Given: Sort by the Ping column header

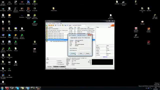Looking at the screenshot, I should [x=75, y=27].
